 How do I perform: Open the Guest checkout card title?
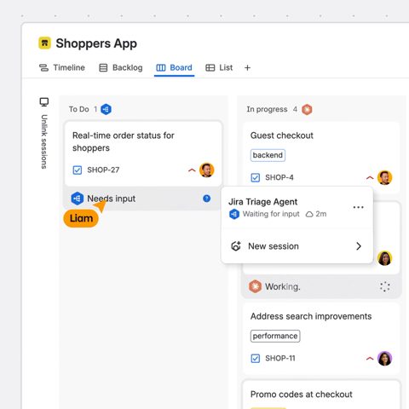282,135
